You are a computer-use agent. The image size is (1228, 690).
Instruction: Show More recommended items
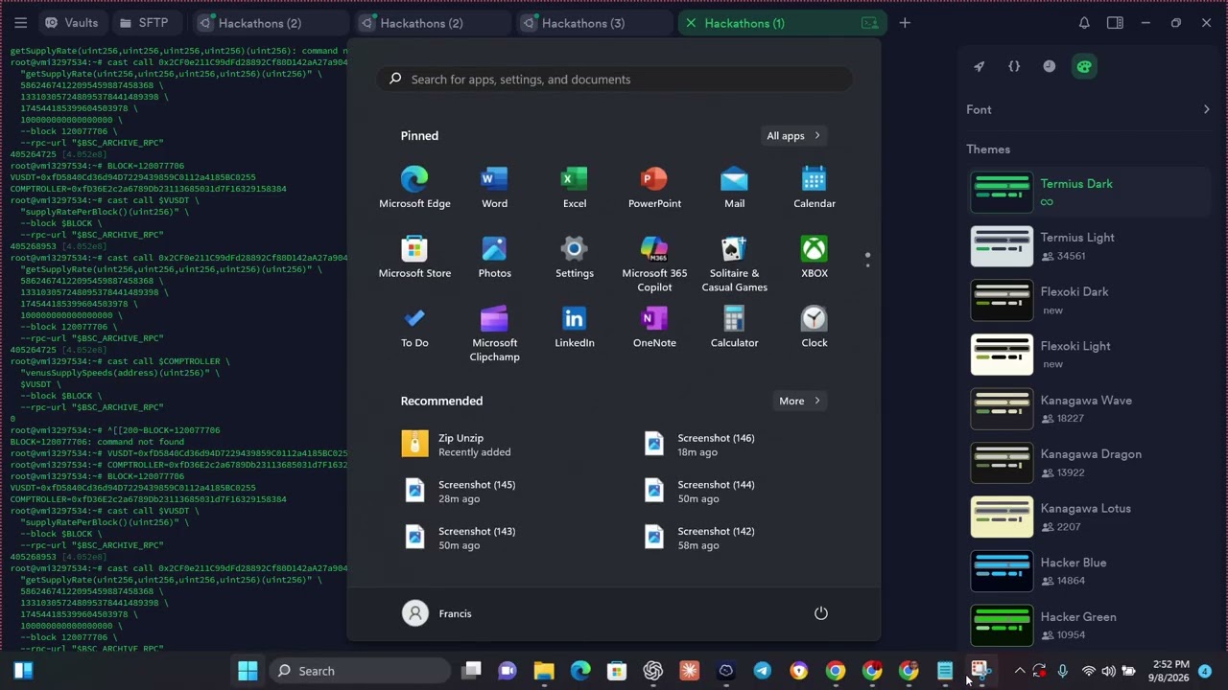(801, 401)
